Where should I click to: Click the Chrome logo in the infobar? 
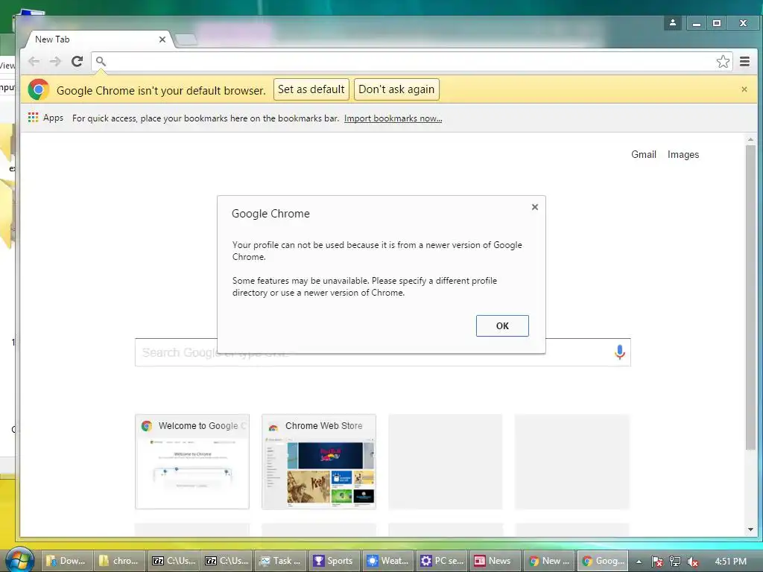tap(39, 89)
